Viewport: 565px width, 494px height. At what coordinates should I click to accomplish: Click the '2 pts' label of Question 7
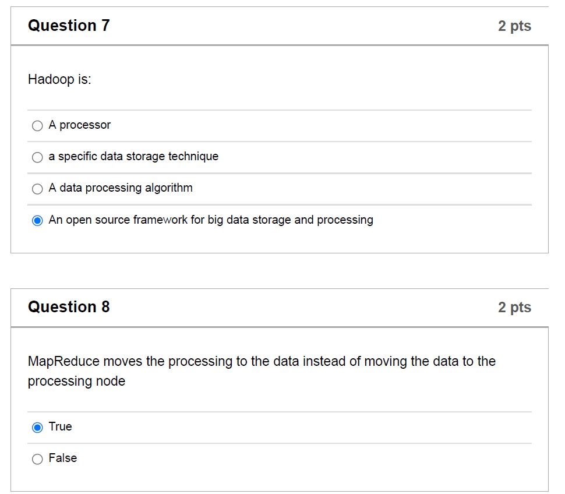514,26
